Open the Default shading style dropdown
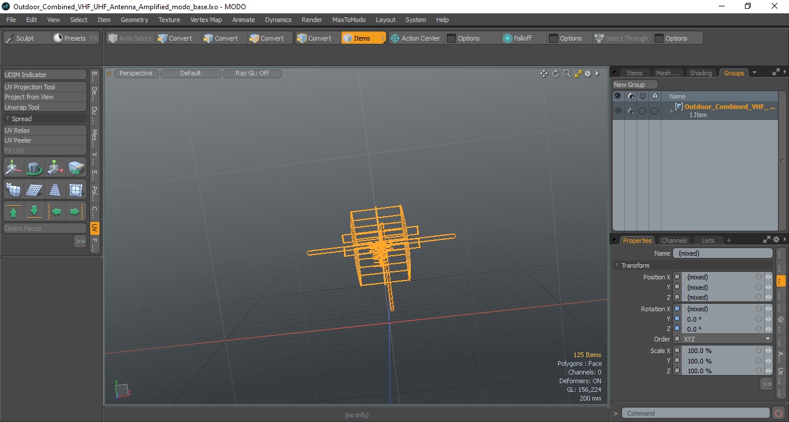This screenshot has height=422, width=789. [191, 74]
